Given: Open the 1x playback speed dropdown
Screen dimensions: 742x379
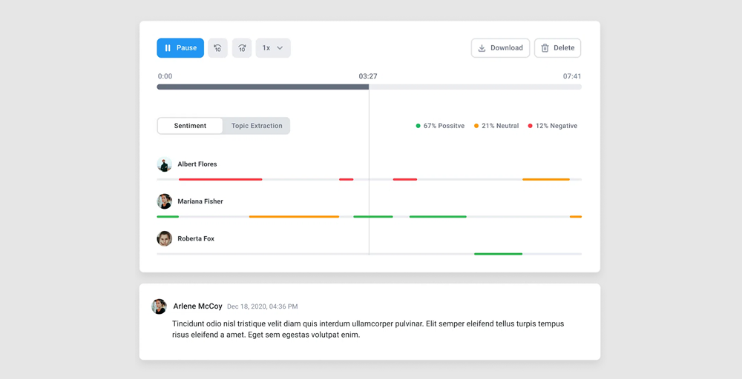Looking at the screenshot, I should 273,48.
